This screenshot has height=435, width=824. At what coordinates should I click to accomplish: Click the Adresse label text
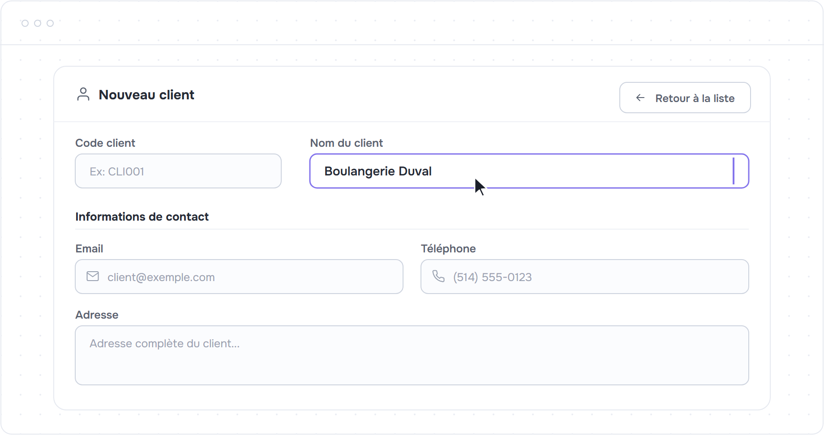[x=97, y=315]
